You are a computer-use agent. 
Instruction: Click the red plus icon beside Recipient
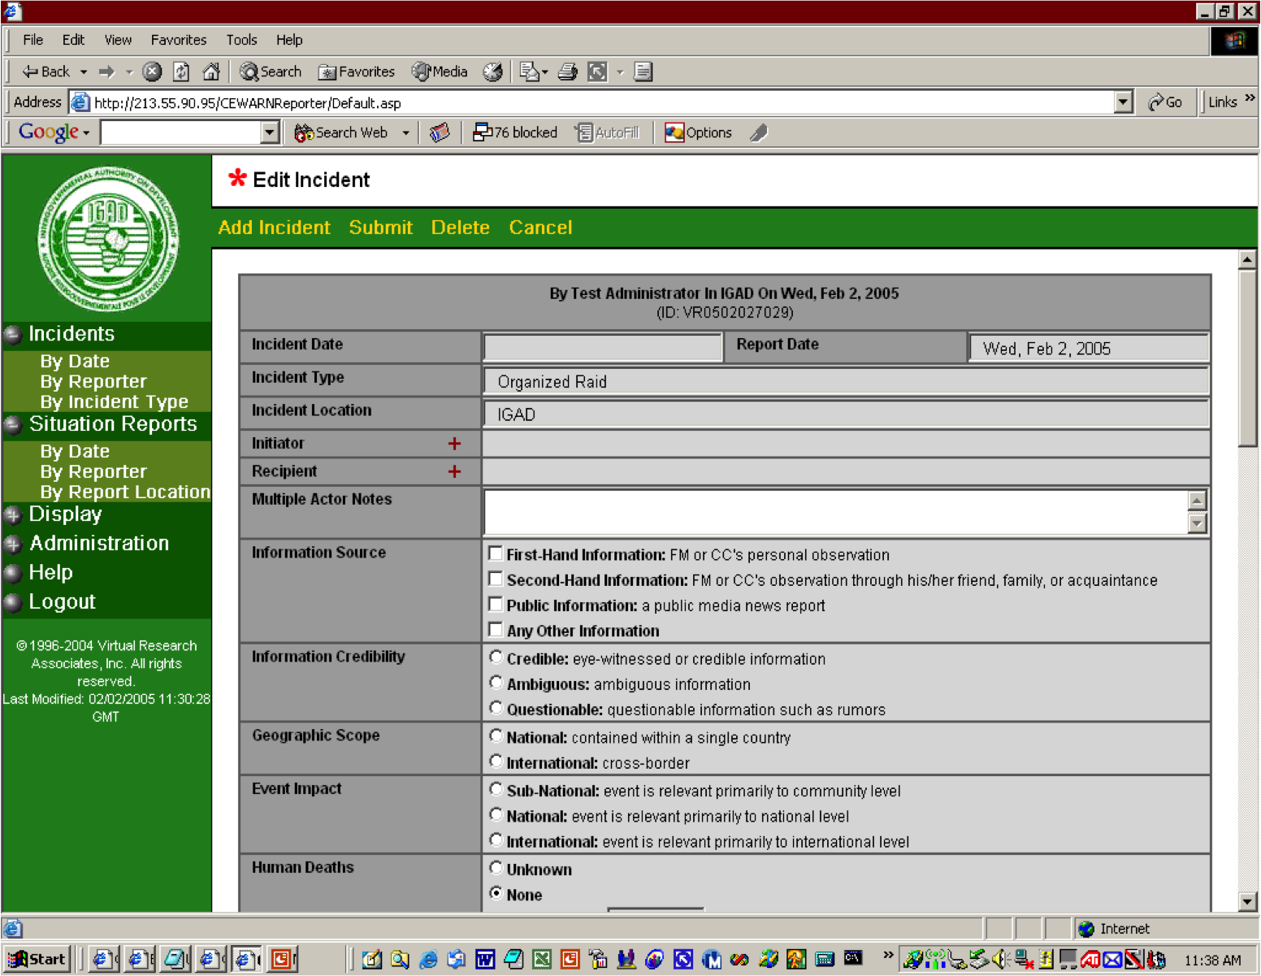tap(454, 471)
